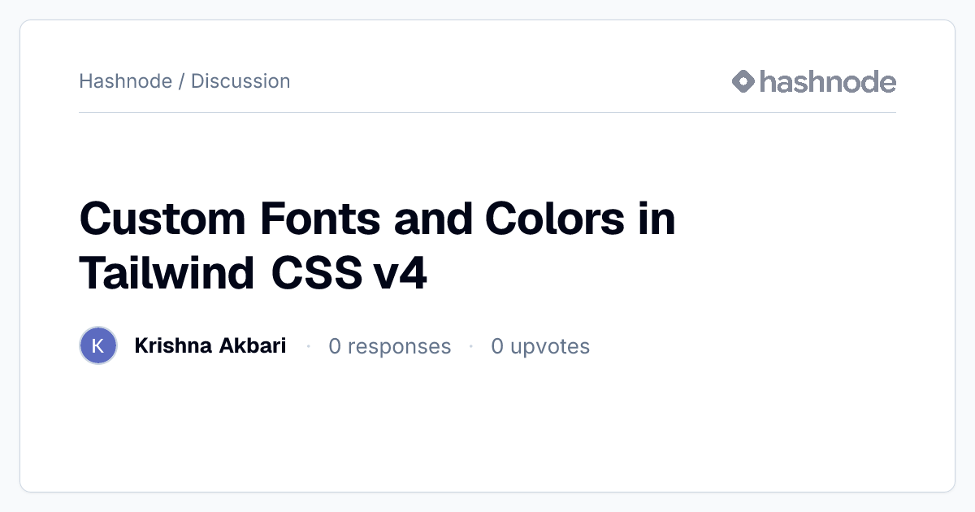
Task: Open Discussion in the breadcrumb
Action: point(240,81)
